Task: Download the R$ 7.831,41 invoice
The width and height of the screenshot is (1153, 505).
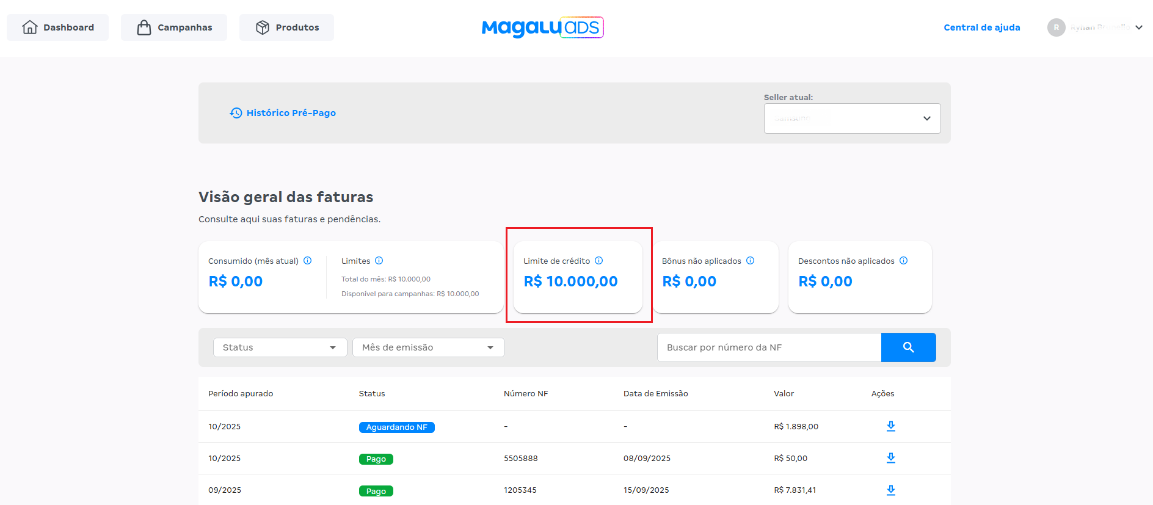Action: pyautogui.click(x=891, y=490)
